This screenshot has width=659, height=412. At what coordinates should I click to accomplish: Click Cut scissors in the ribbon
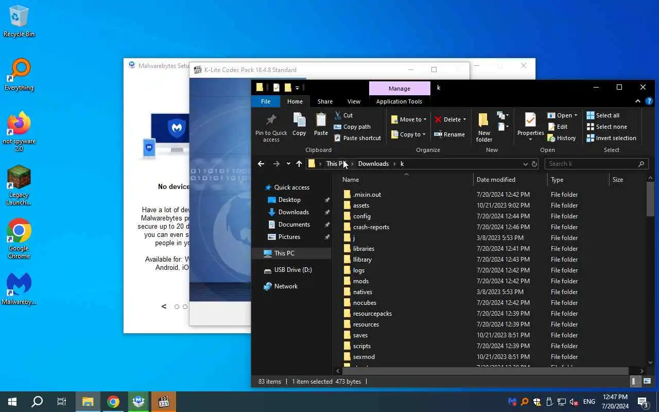pyautogui.click(x=343, y=115)
